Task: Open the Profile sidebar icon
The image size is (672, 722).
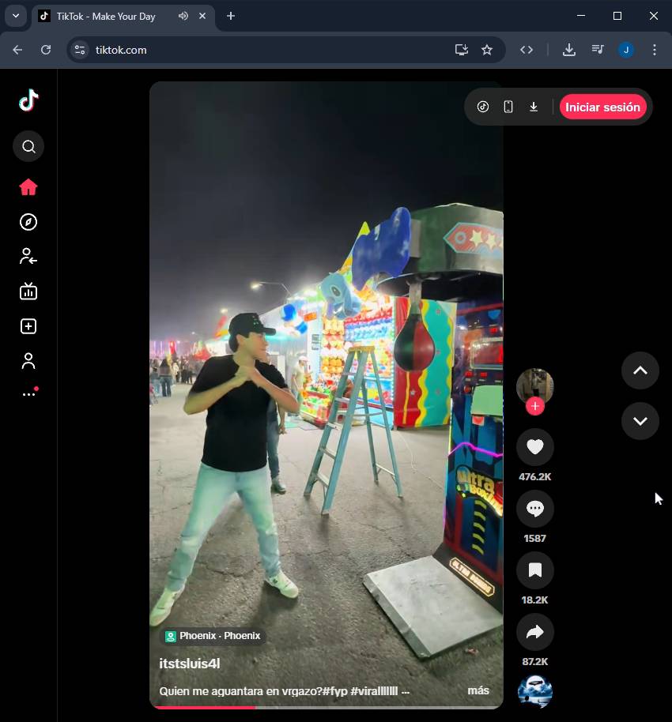Action: coord(28,361)
